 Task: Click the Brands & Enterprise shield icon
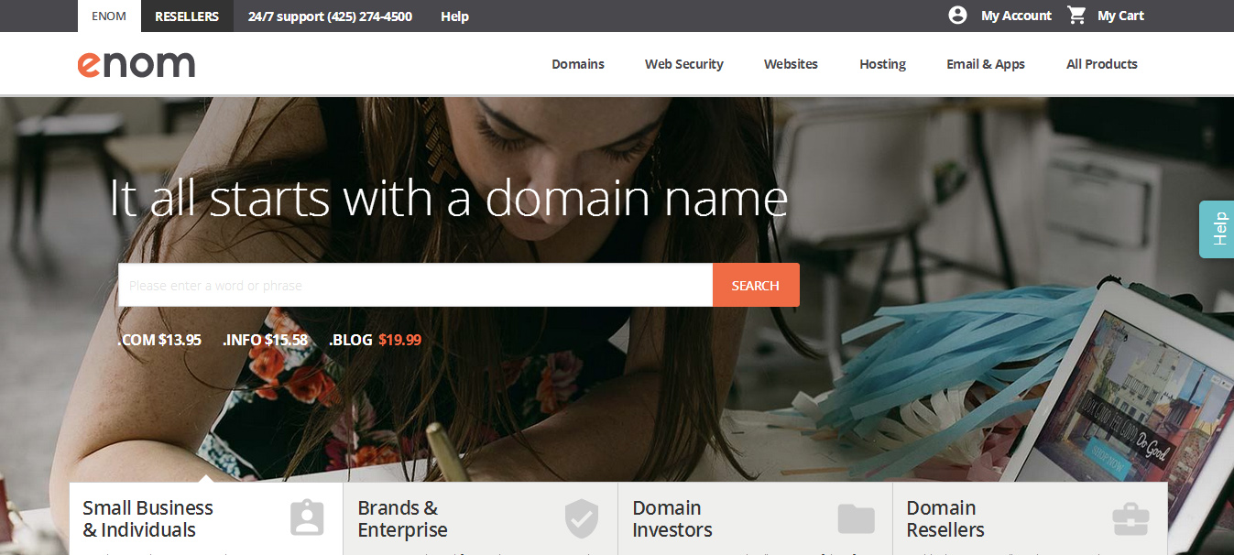(x=581, y=518)
